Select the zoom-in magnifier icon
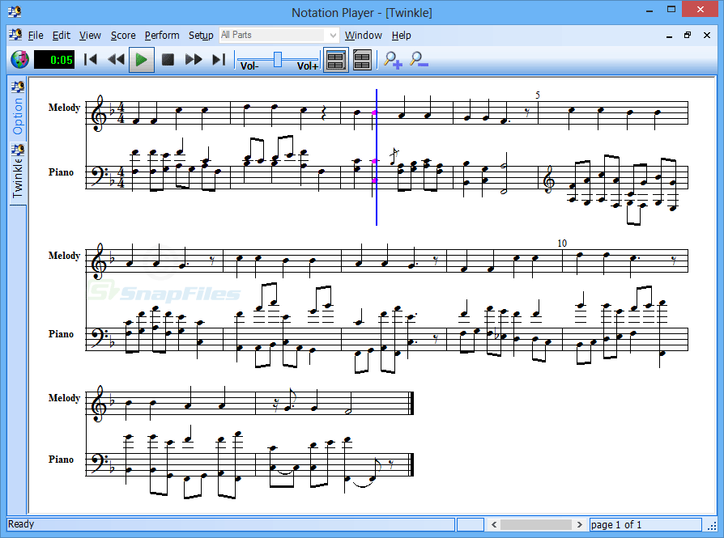 392,59
